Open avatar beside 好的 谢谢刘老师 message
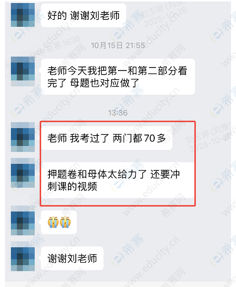 [x=23, y=15]
